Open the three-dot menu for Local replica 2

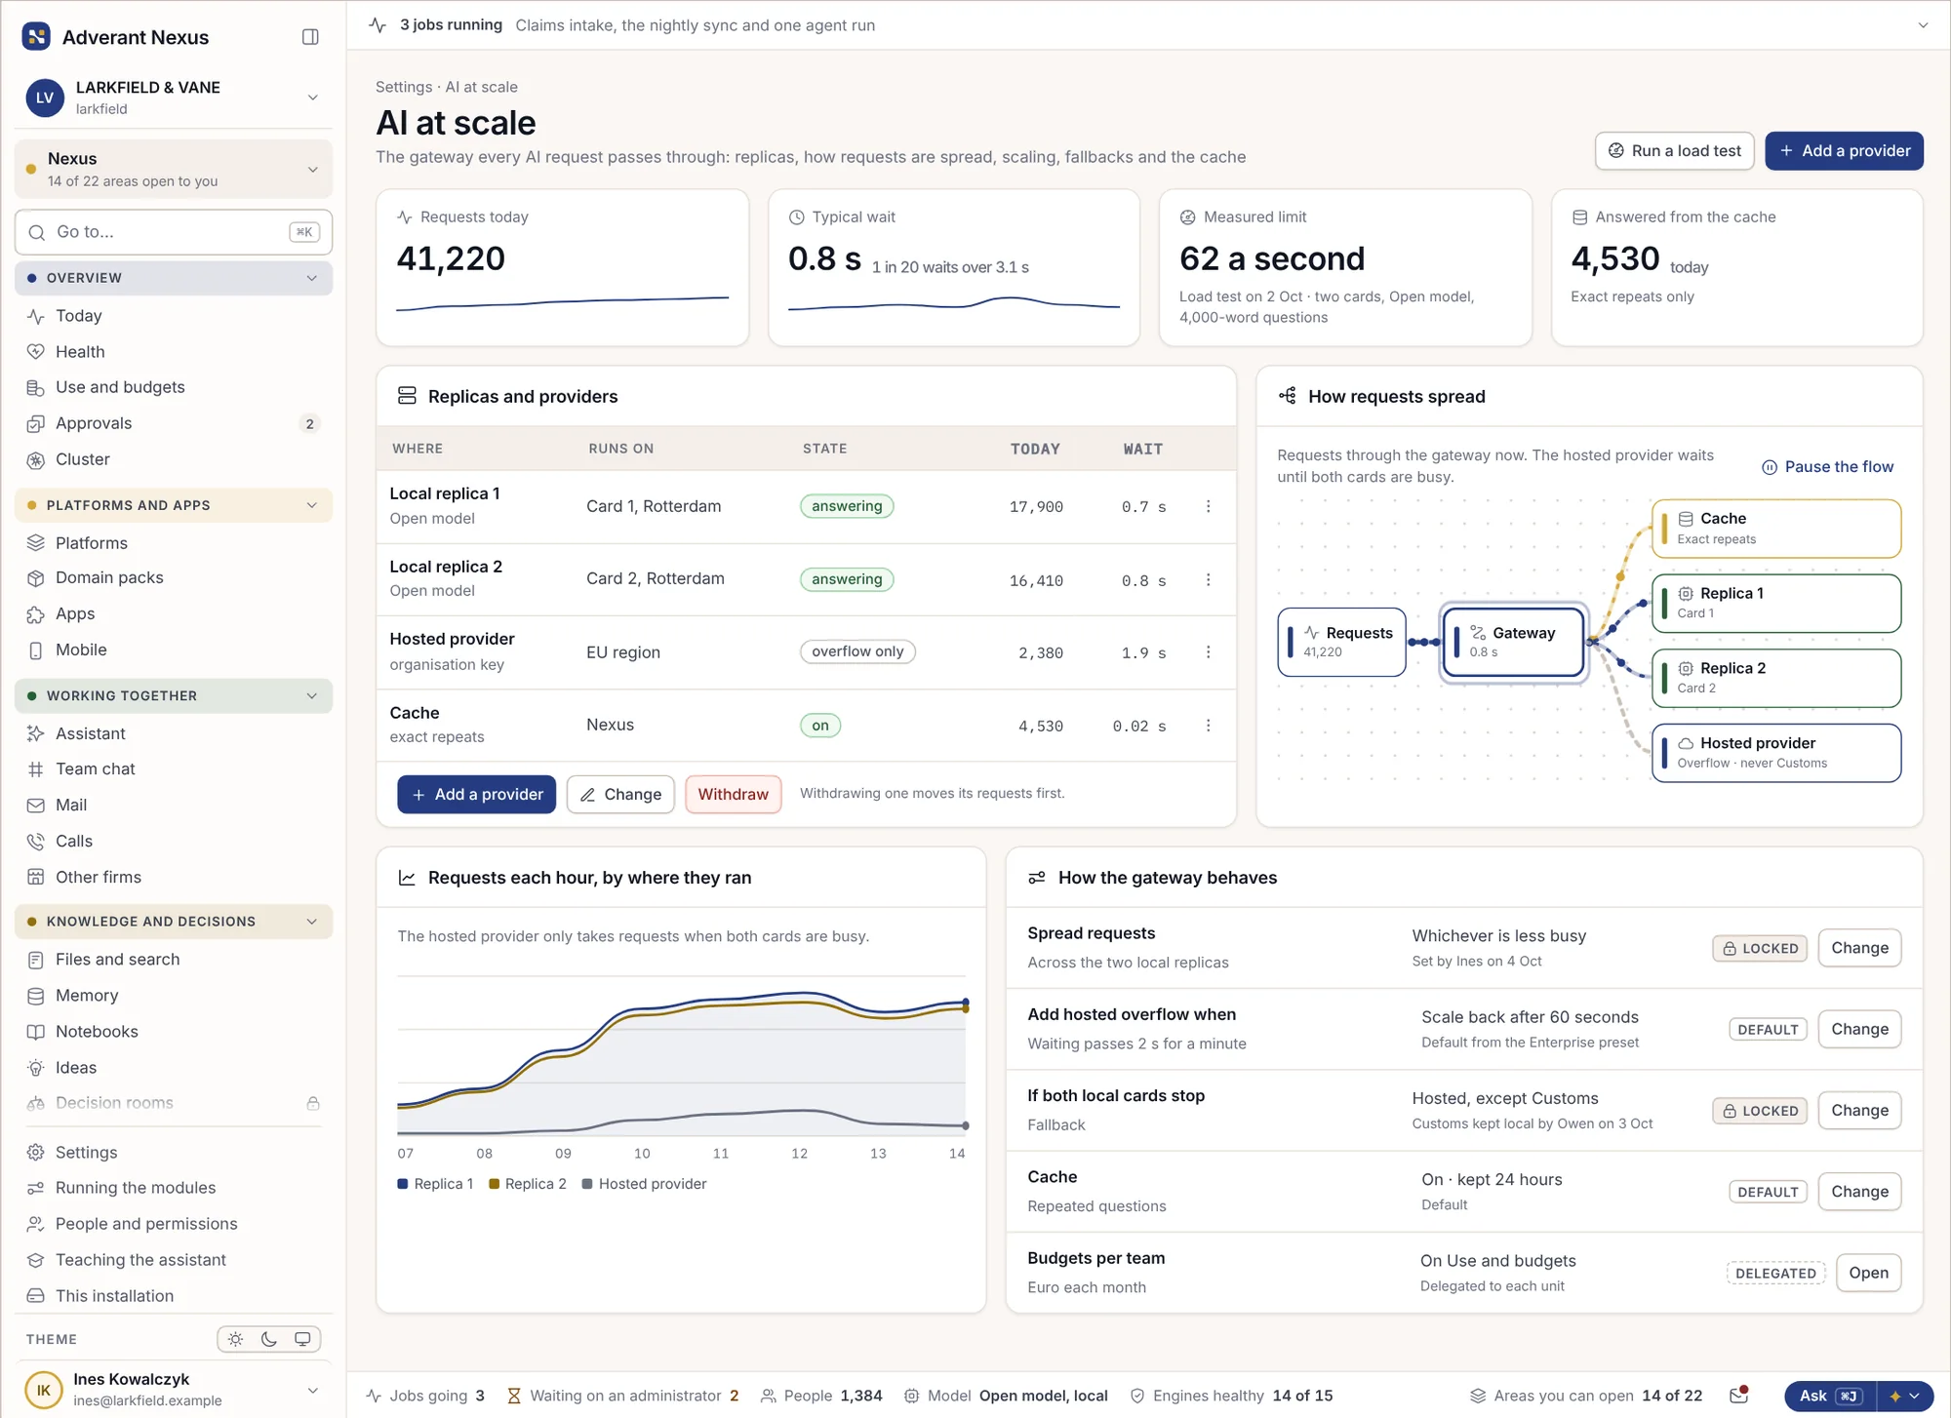pyautogui.click(x=1208, y=579)
